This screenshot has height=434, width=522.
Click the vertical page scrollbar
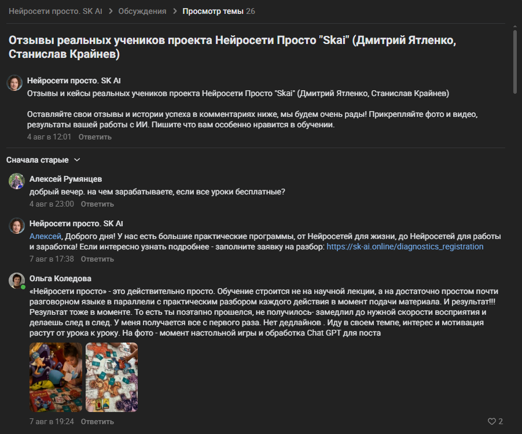coord(514,61)
